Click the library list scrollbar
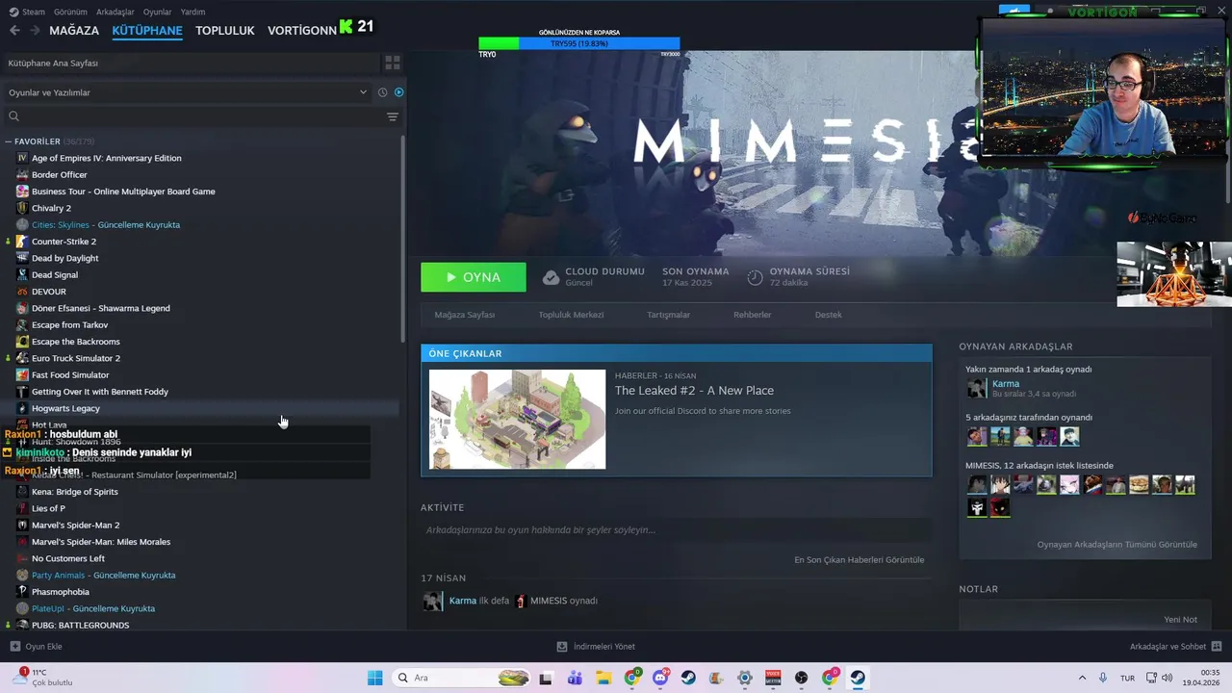1232x693 pixels. [402, 241]
